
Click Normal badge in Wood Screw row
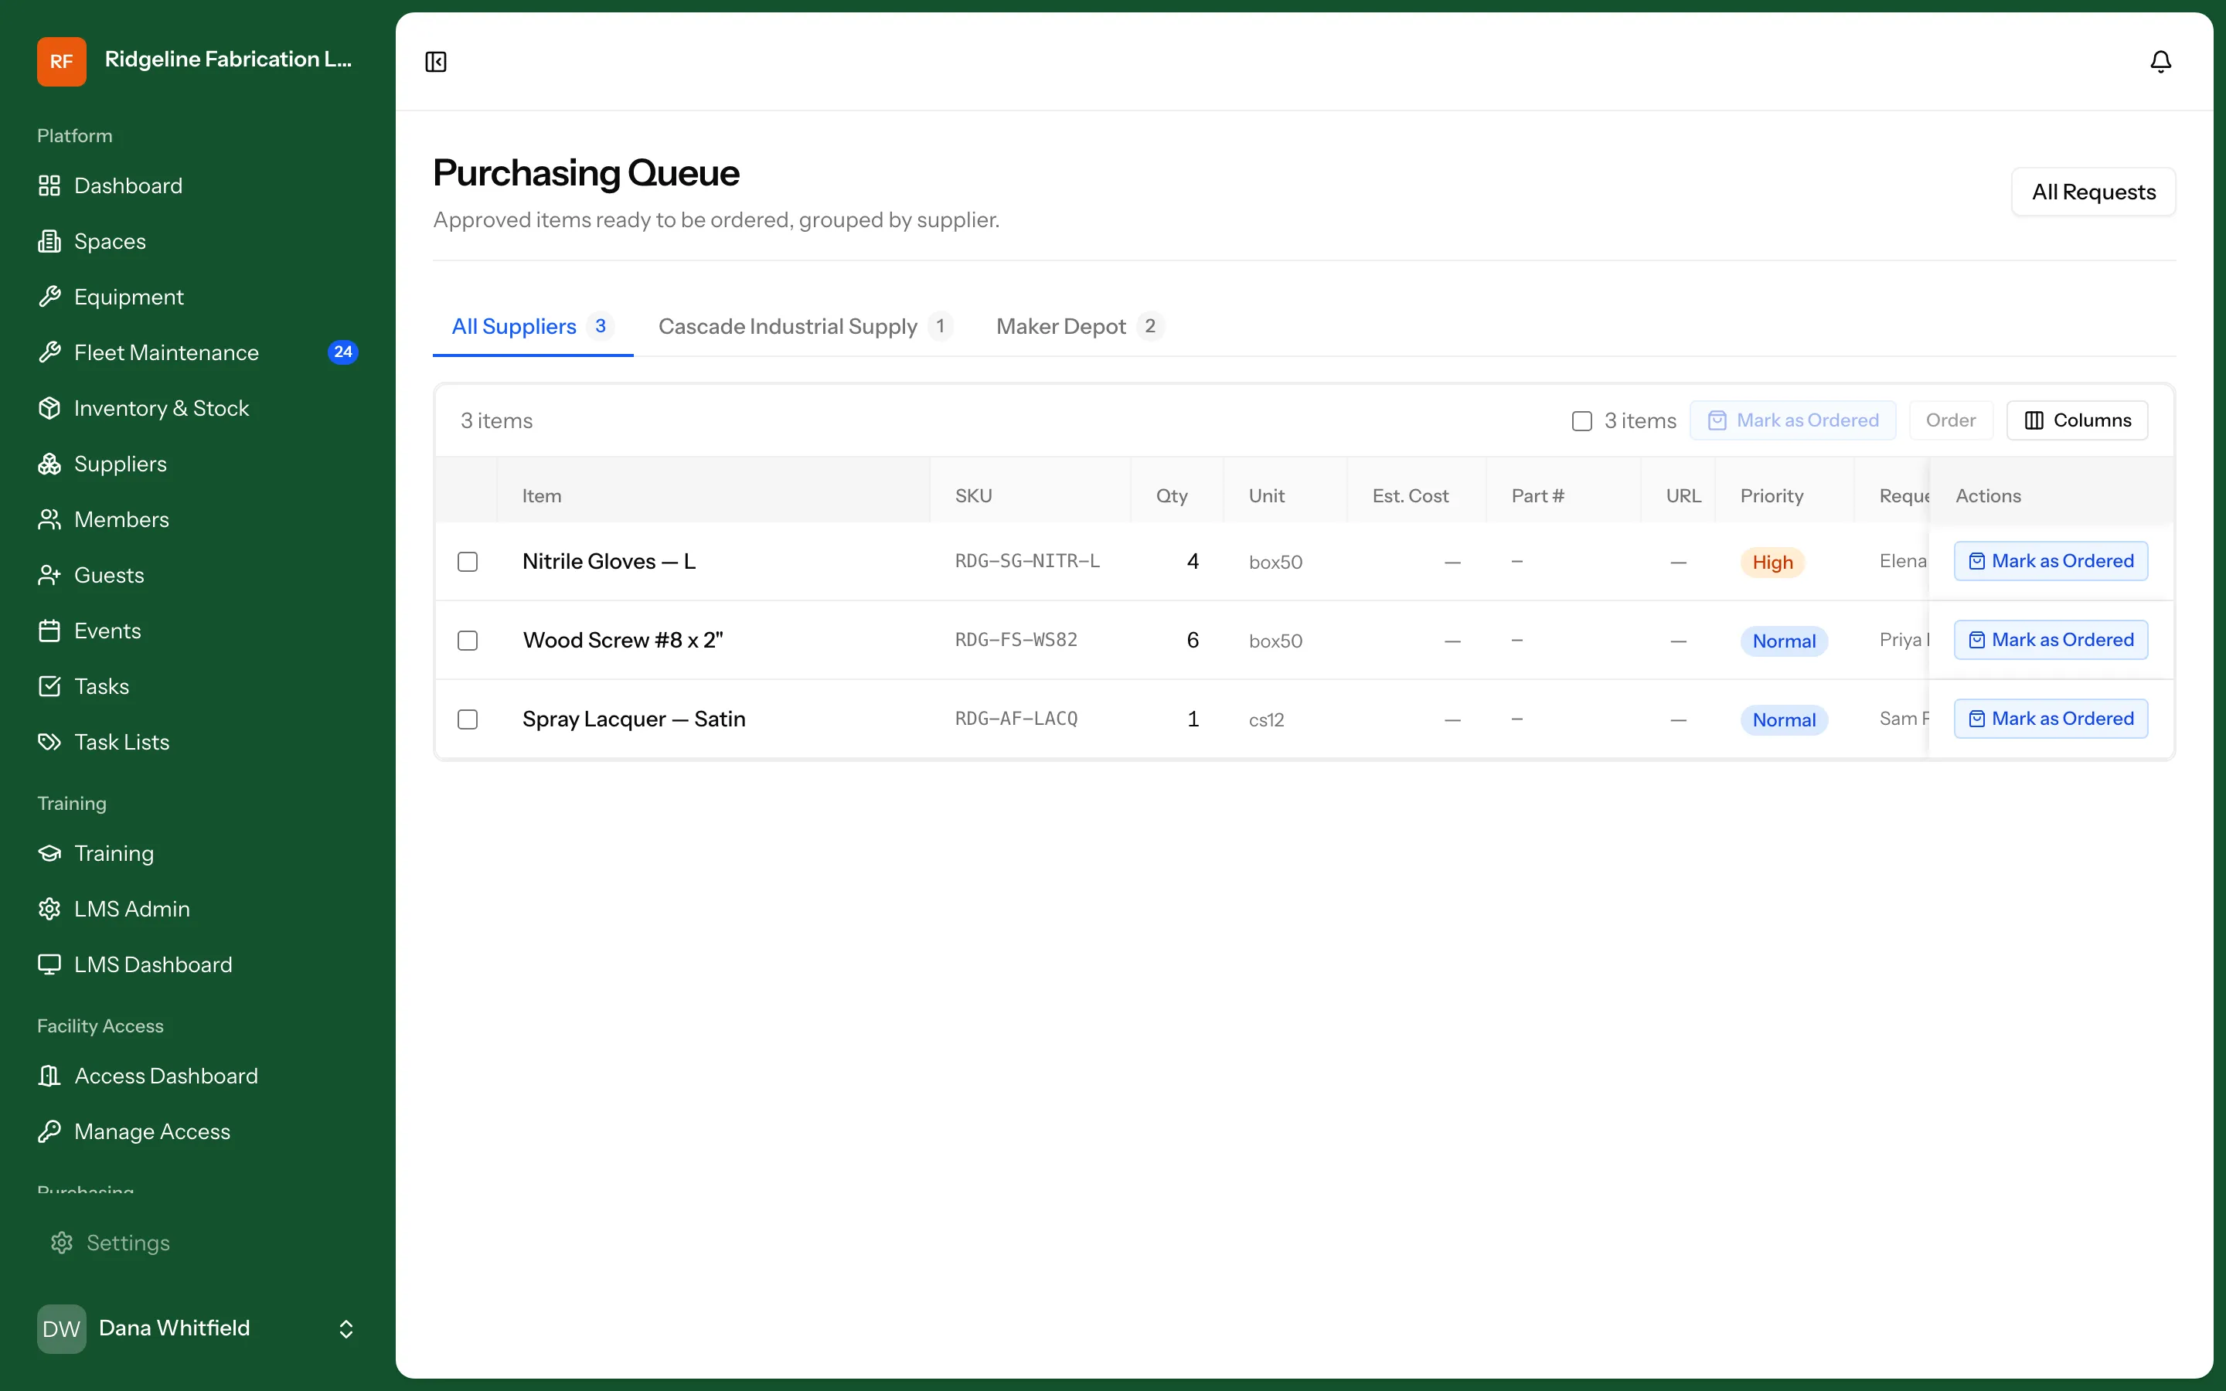1784,641
